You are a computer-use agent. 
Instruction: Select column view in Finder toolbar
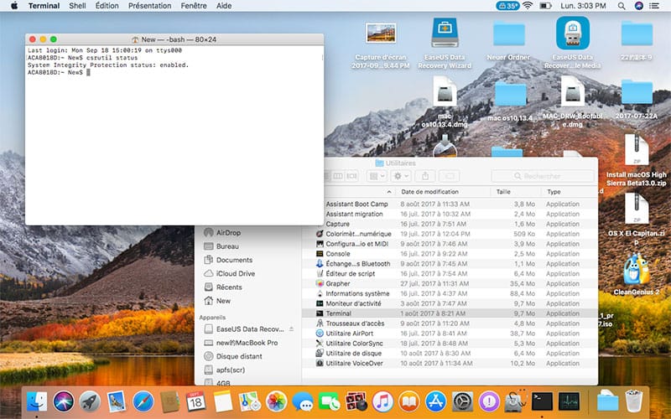(x=338, y=176)
